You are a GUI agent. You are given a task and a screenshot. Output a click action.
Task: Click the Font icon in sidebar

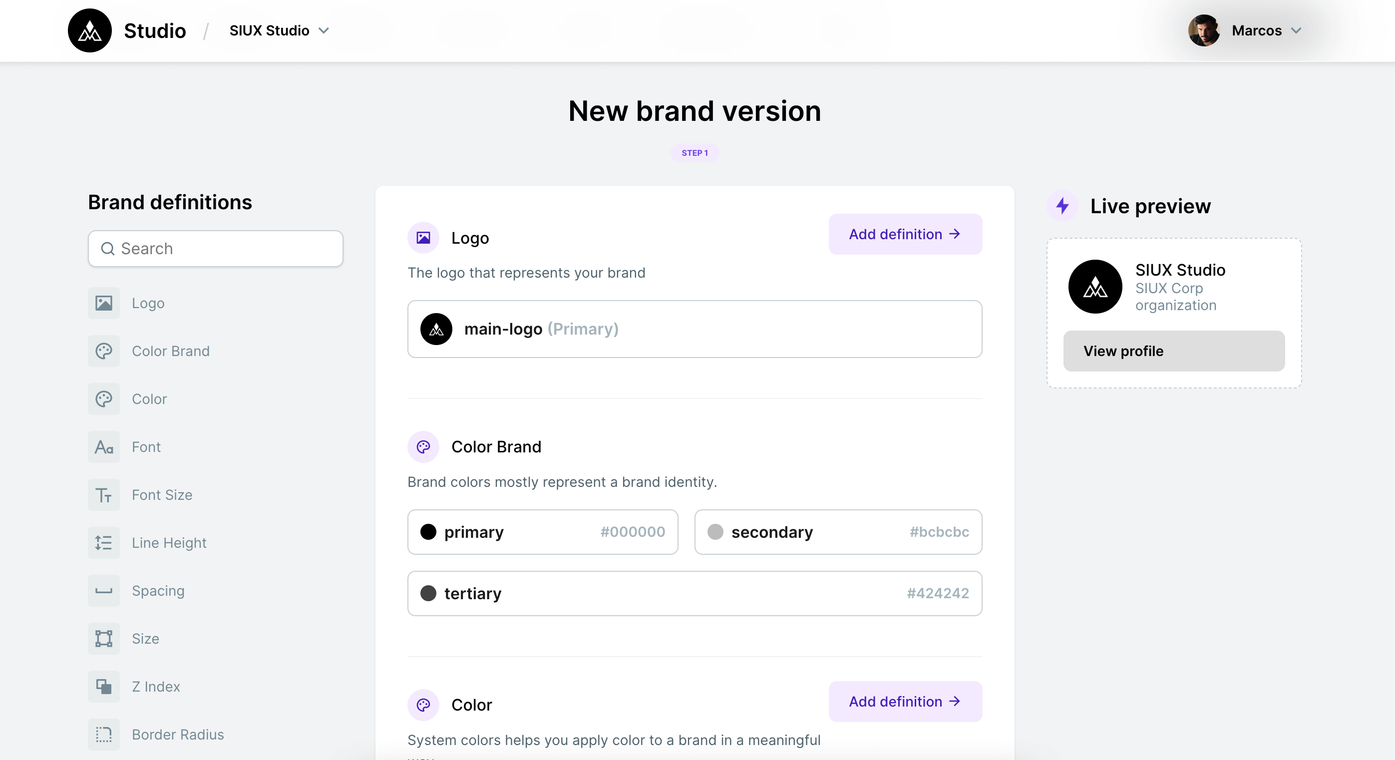103,447
